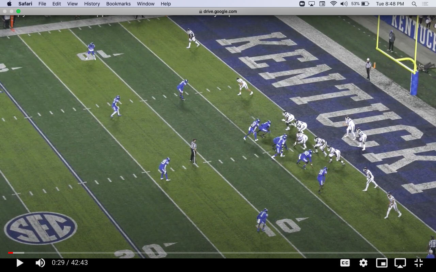Toggle video playback with the play button
436x272 pixels.
pyautogui.click(x=19, y=262)
